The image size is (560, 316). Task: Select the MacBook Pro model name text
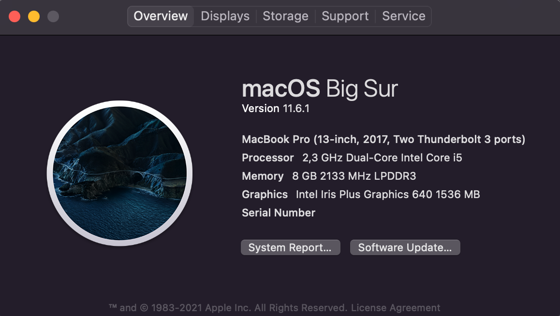(383, 140)
